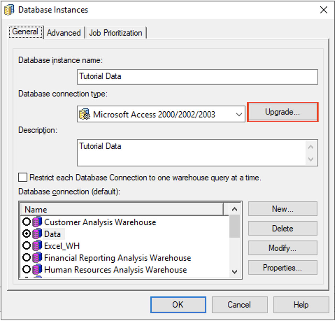The image size is (335, 321).
Task: Switch to the Job Prioritization tab
Action: 116,33
